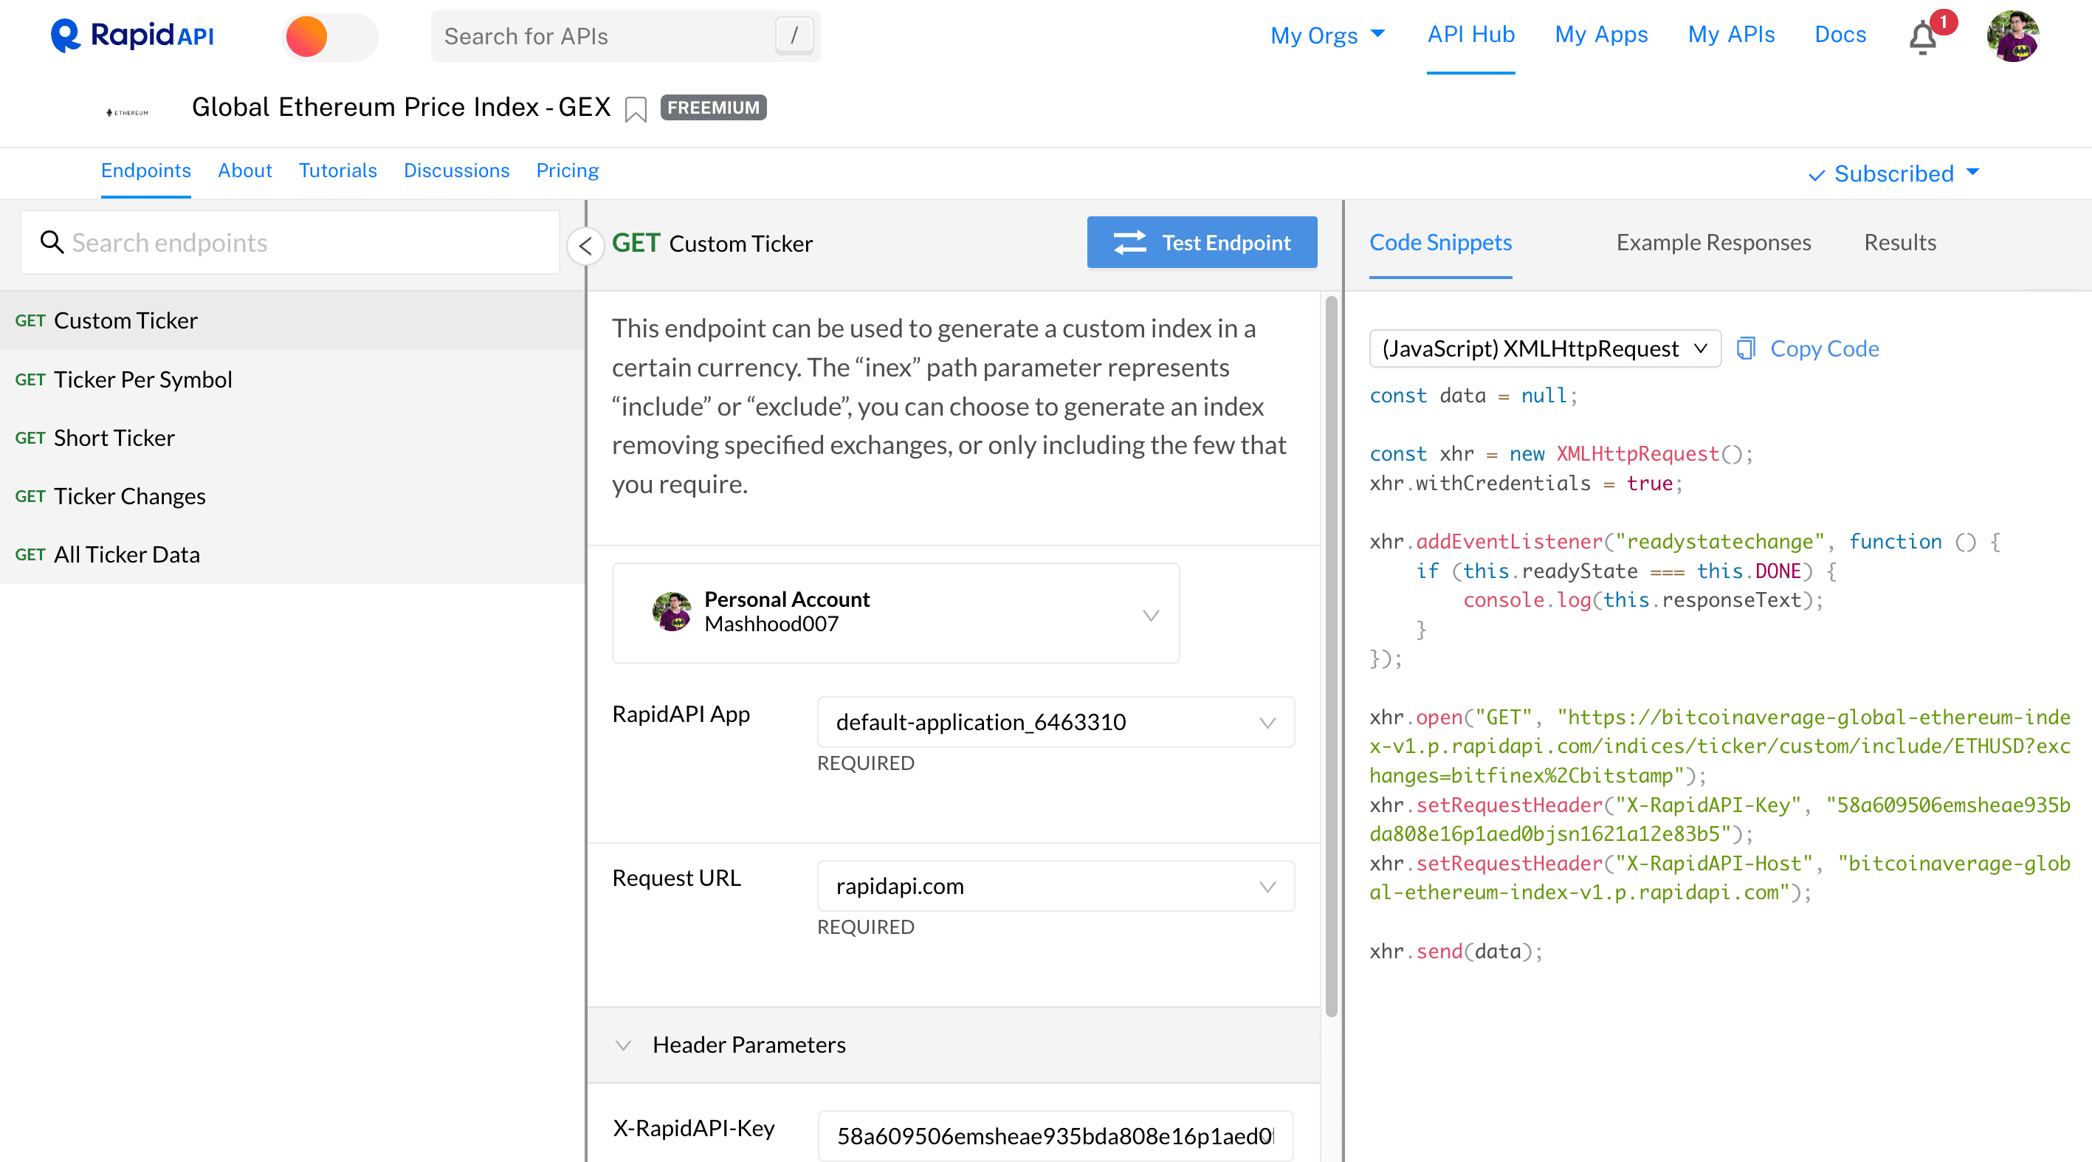Click the Discussions tab
This screenshot has height=1162, width=2092.
(455, 171)
